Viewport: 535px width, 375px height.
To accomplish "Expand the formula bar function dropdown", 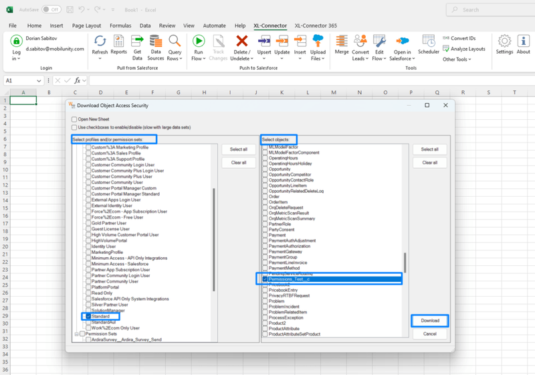I will pyautogui.click(x=84, y=80).
